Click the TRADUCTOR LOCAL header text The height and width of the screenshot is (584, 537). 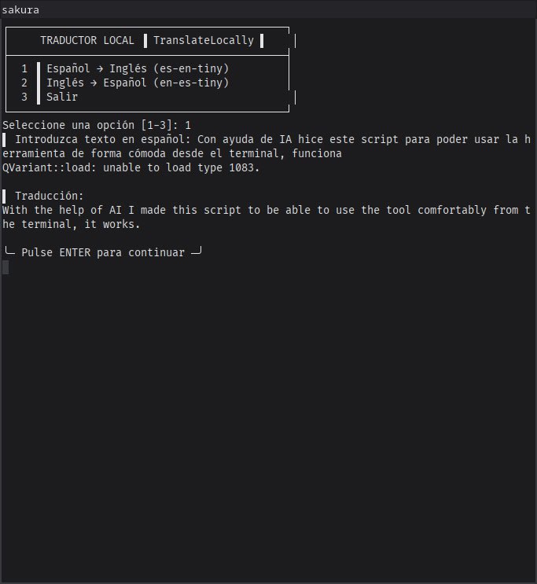(87, 40)
